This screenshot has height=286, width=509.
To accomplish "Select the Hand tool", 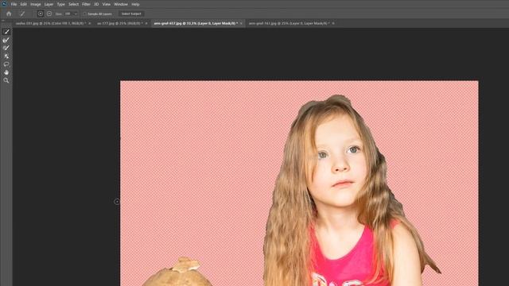I will click(6, 72).
